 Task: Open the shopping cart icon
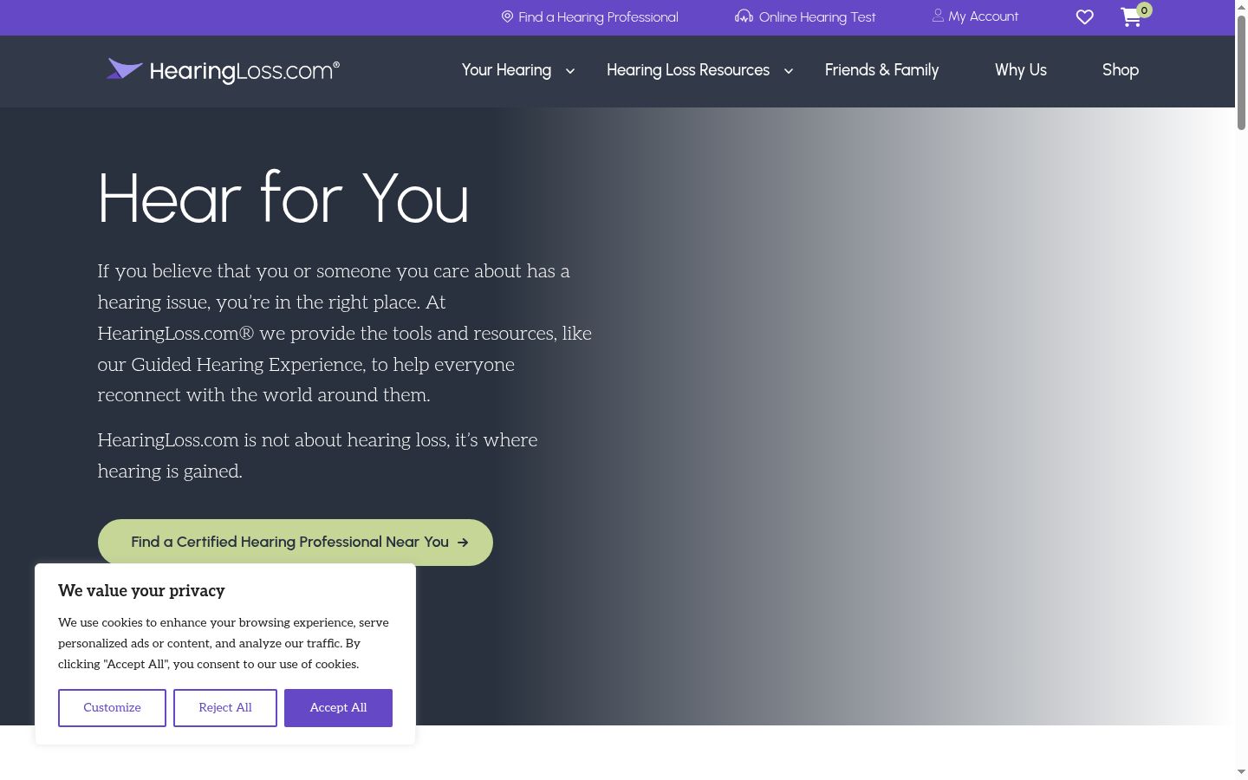pyautogui.click(x=1131, y=18)
